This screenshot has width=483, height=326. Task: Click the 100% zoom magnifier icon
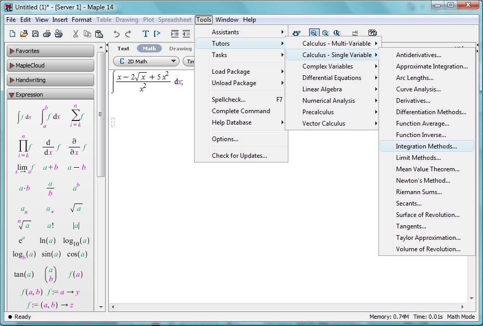pos(314,33)
